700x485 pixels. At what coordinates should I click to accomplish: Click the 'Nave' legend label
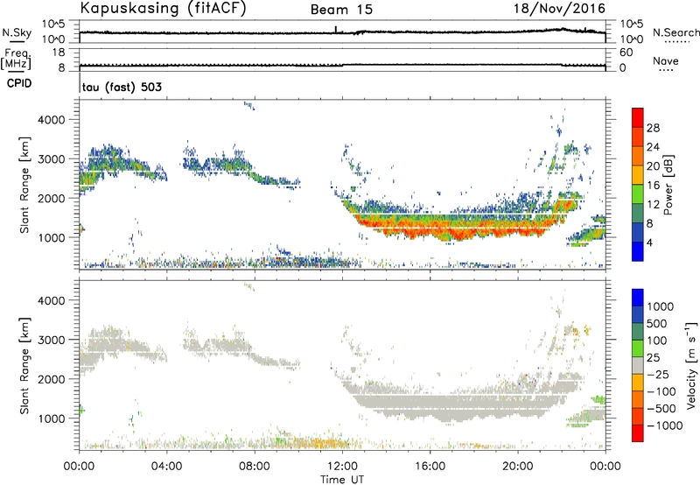point(666,61)
